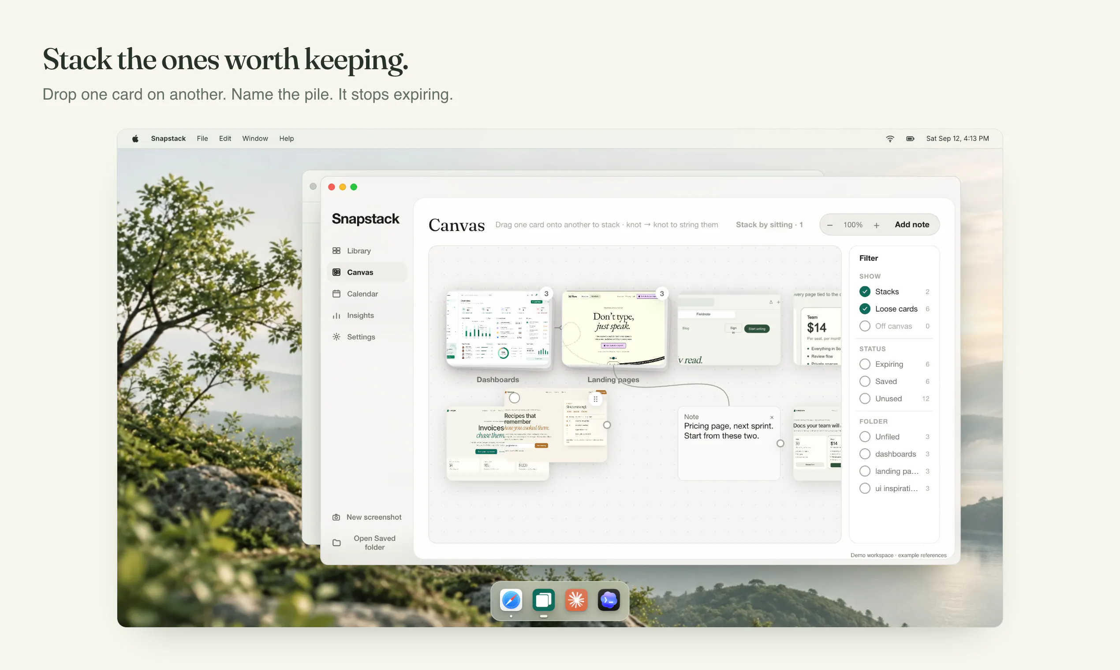This screenshot has width=1120, height=670.
Task: Open Safari from the Dock
Action: click(x=511, y=600)
